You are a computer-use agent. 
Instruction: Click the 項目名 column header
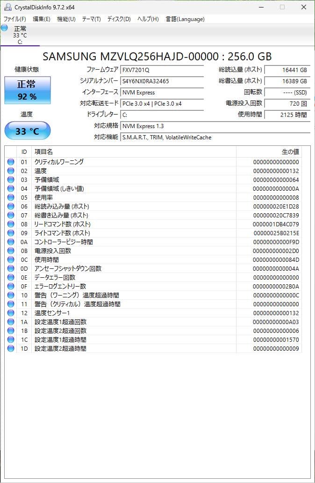click(134, 152)
